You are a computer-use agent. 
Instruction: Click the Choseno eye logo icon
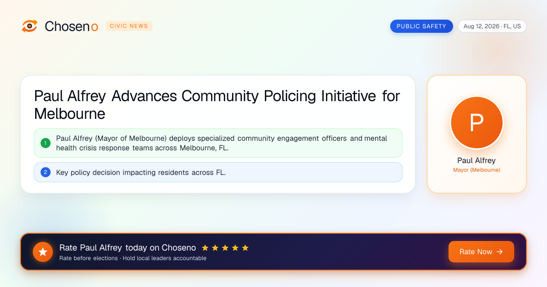tap(30, 26)
